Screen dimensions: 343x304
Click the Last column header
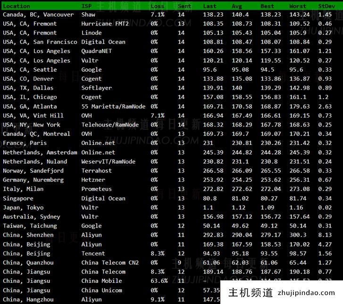pyautogui.click(x=210, y=6)
